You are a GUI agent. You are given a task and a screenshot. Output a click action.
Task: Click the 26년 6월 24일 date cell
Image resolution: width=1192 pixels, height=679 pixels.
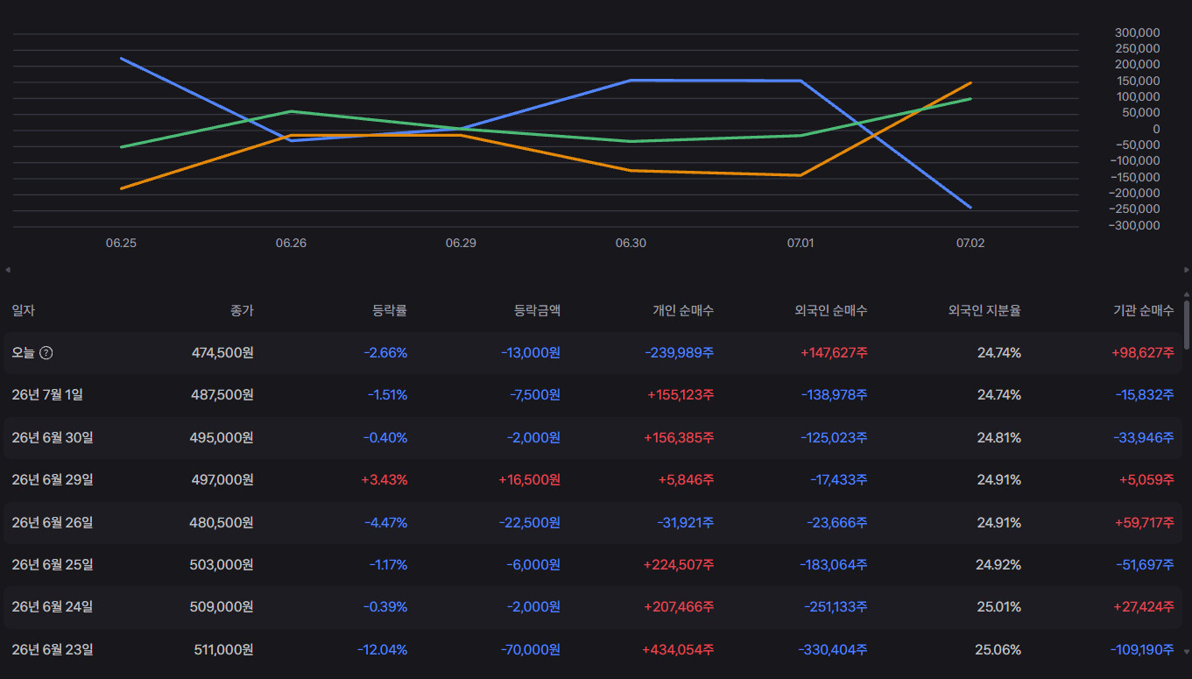coord(53,607)
